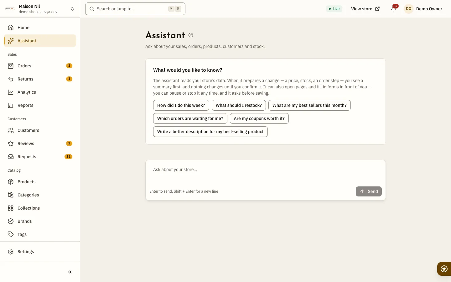Select the write a better description suggestion
The image size is (451, 282).
pos(210,132)
